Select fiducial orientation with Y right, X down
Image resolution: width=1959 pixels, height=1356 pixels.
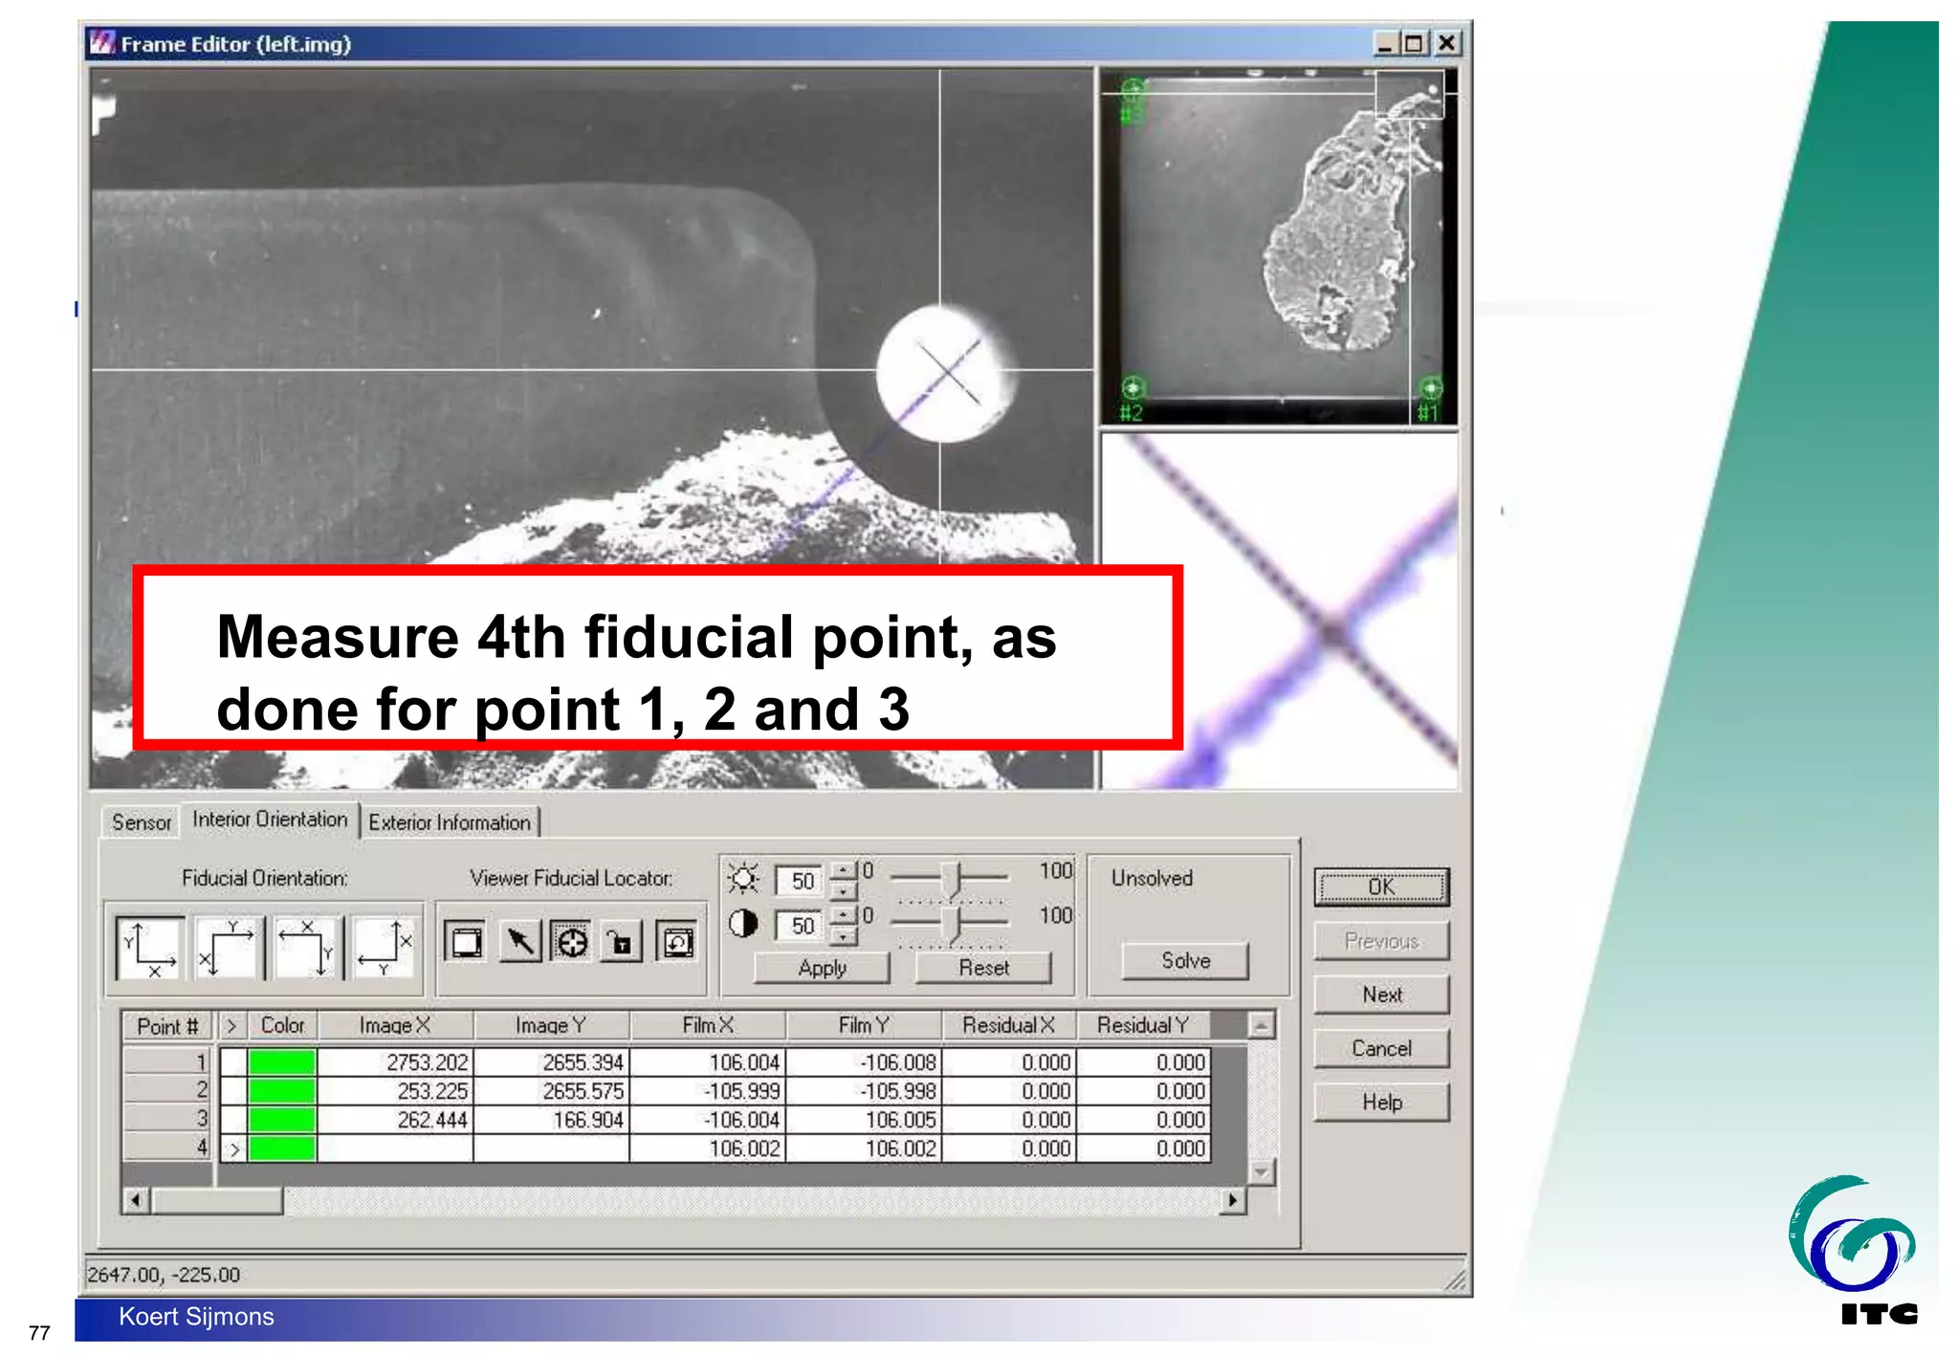pos(230,947)
